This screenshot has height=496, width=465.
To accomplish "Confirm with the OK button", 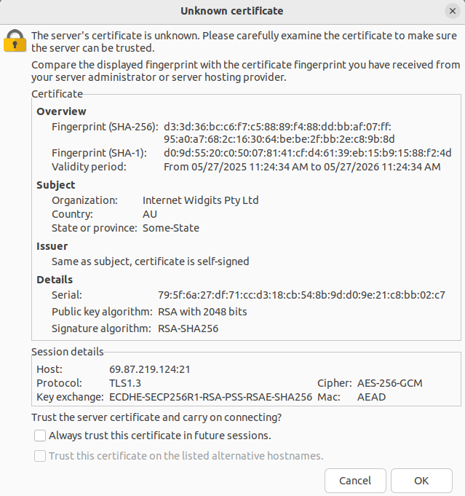I will click(421, 481).
